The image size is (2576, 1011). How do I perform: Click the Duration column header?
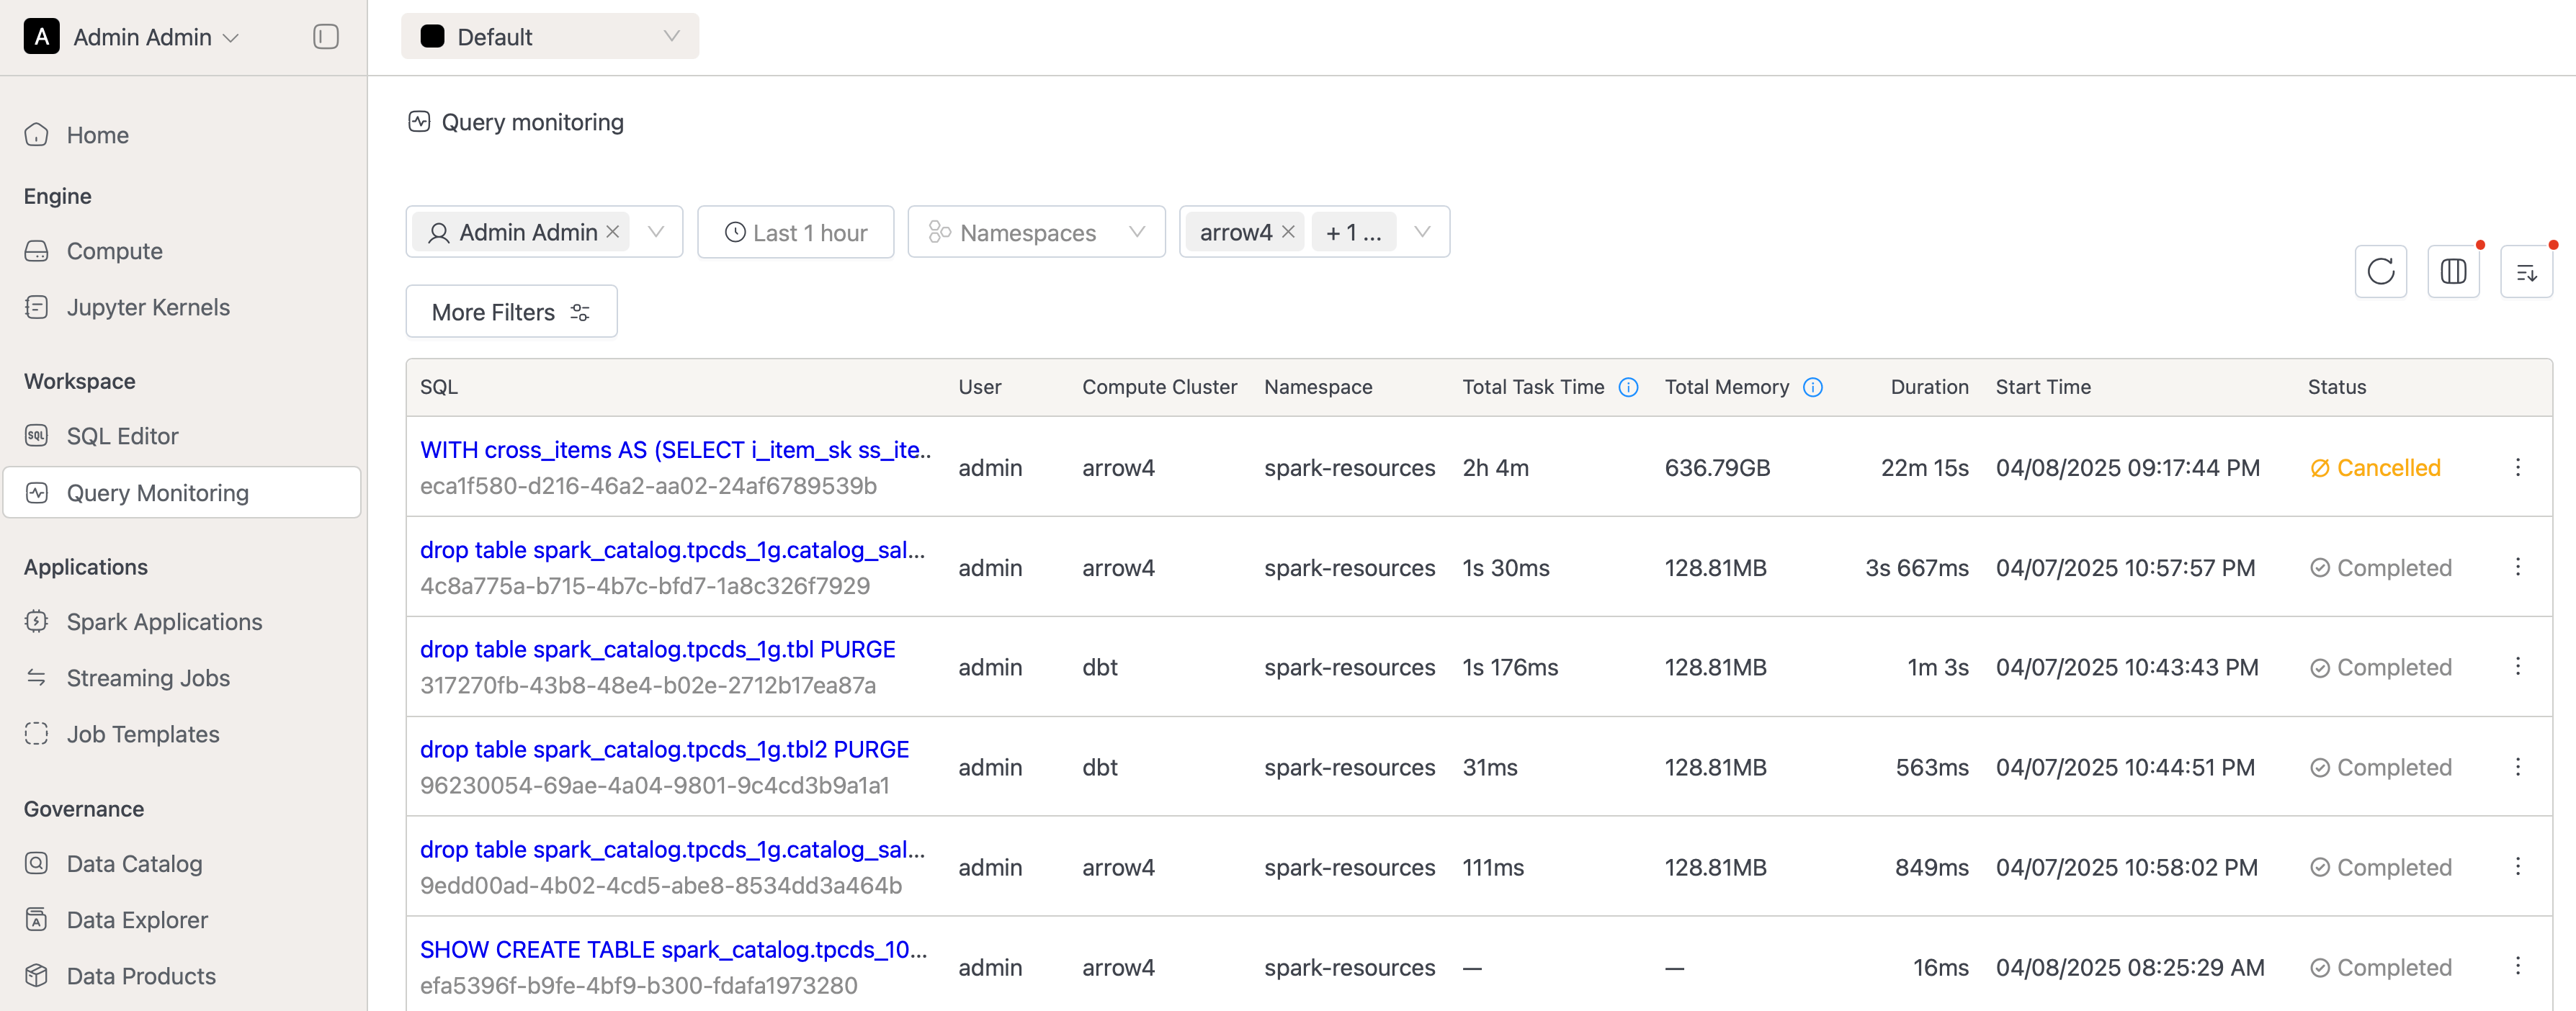(x=1929, y=388)
